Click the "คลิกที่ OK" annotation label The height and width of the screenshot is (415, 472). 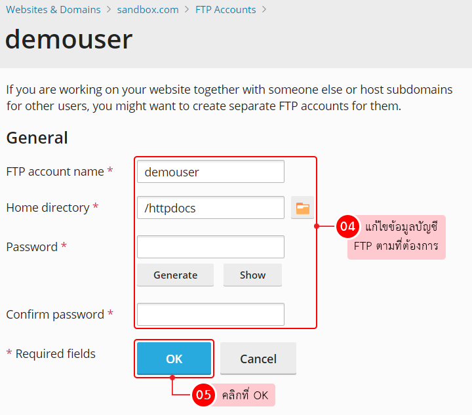(x=245, y=395)
